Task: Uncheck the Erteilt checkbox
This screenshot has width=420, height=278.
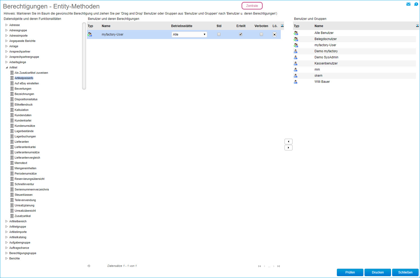Action: tap(241, 34)
